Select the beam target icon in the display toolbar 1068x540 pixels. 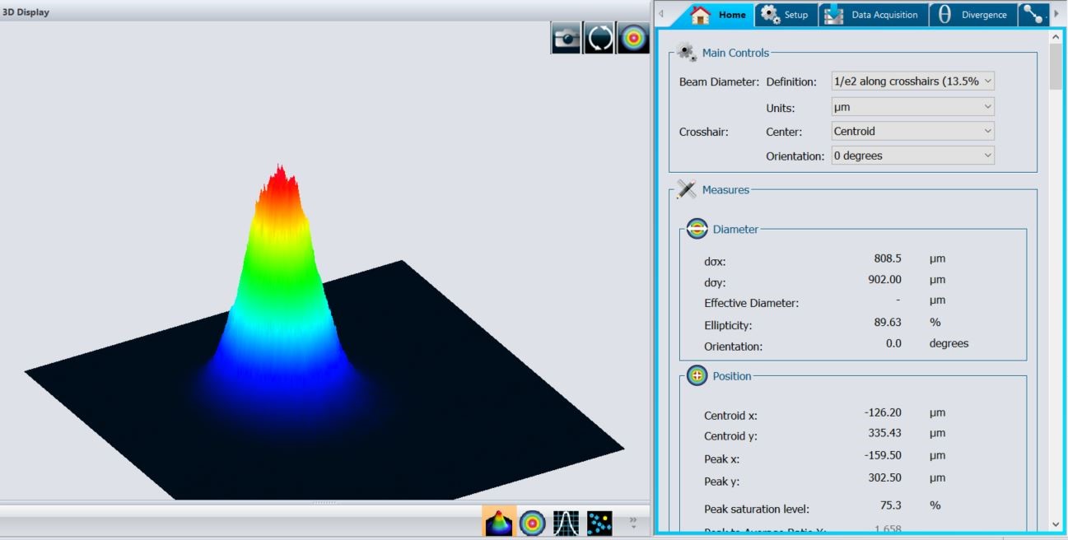pos(632,37)
